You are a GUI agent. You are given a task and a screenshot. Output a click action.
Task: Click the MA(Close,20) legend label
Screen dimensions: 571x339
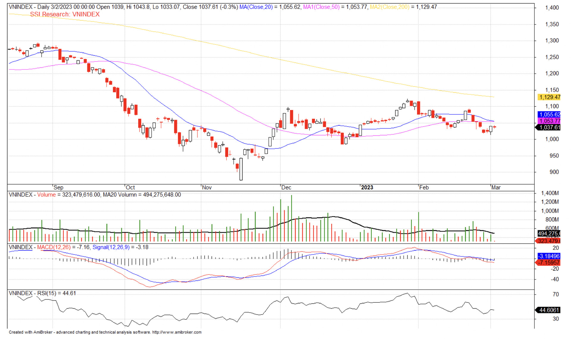click(x=256, y=7)
